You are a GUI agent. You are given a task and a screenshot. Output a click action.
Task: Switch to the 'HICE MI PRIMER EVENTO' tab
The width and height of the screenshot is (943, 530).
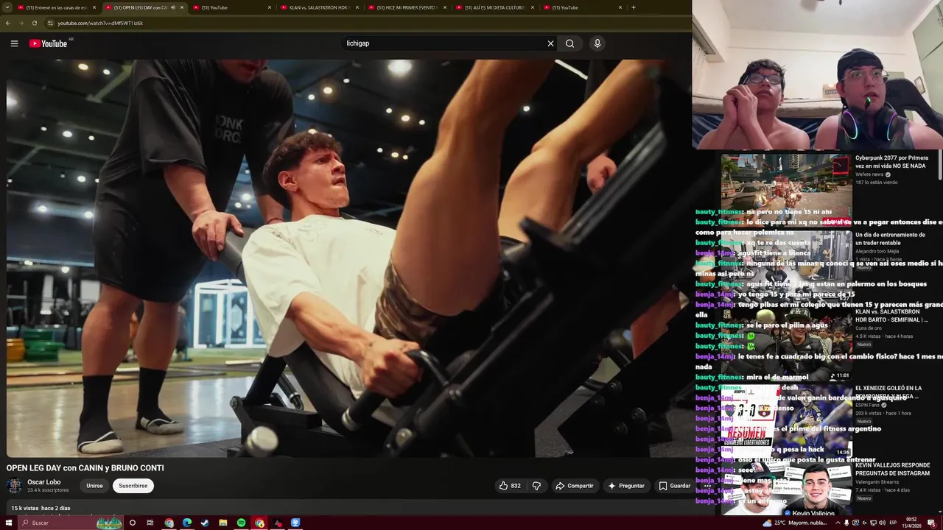pyautogui.click(x=406, y=7)
